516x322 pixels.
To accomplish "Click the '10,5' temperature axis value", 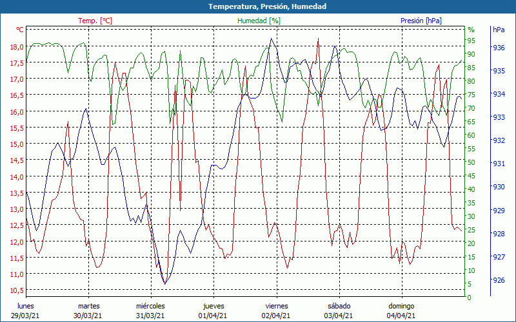I will [x=17, y=290].
